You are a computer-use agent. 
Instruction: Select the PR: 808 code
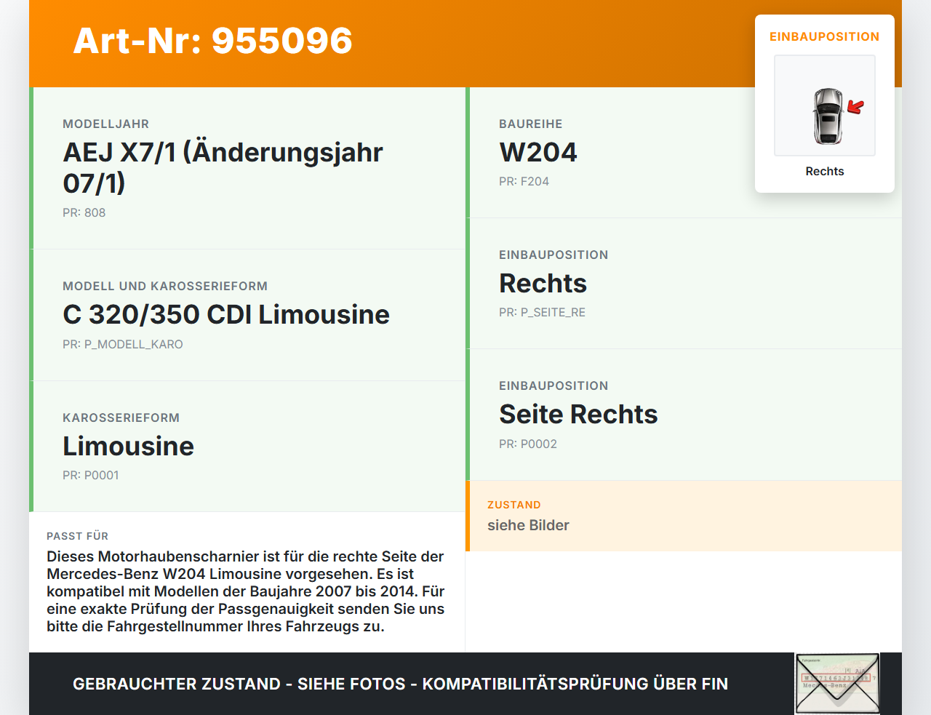click(x=84, y=212)
